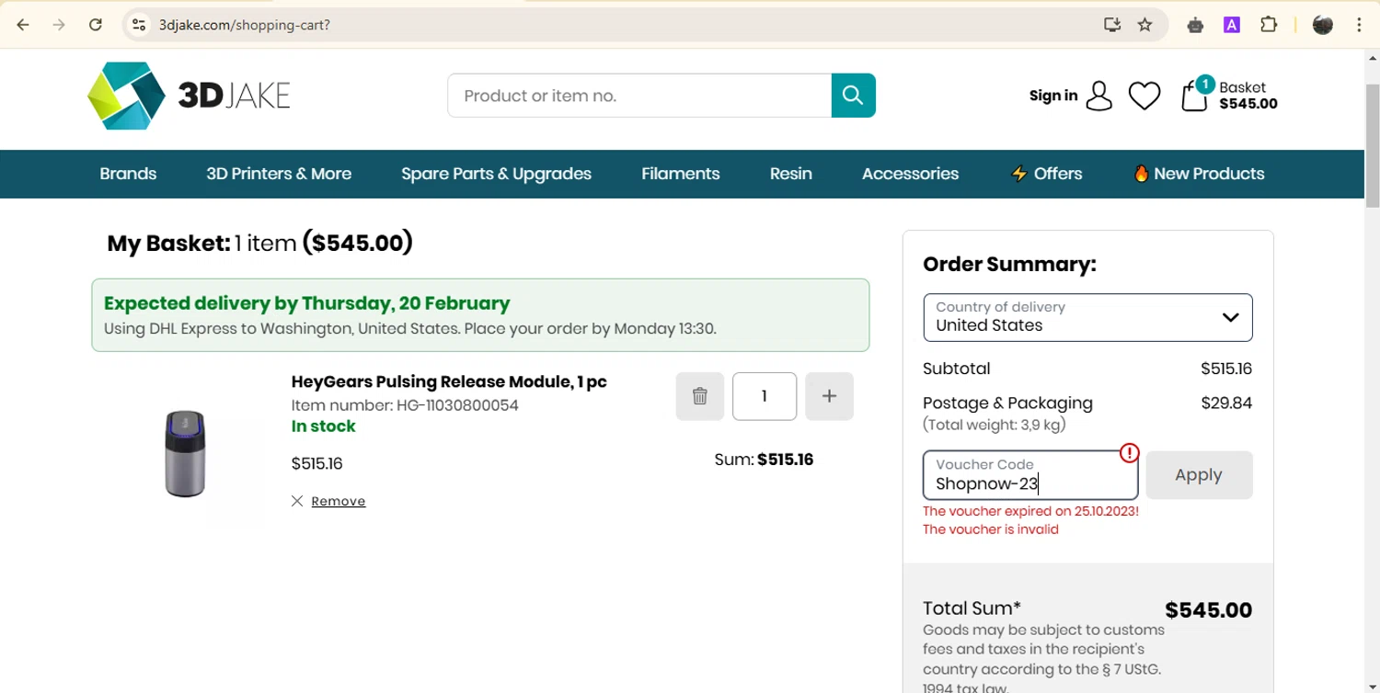Open Offers menu item
The width and height of the screenshot is (1380, 693).
point(1046,174)
